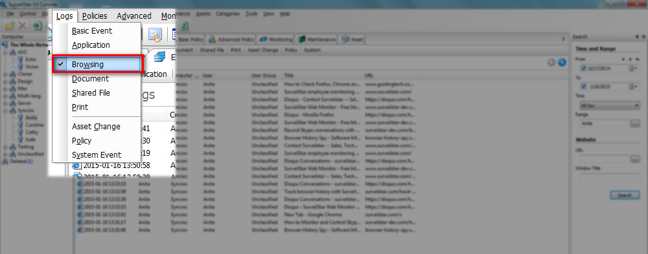
Task: Open the Time 'All Day' dropdown
Action: 610,105
